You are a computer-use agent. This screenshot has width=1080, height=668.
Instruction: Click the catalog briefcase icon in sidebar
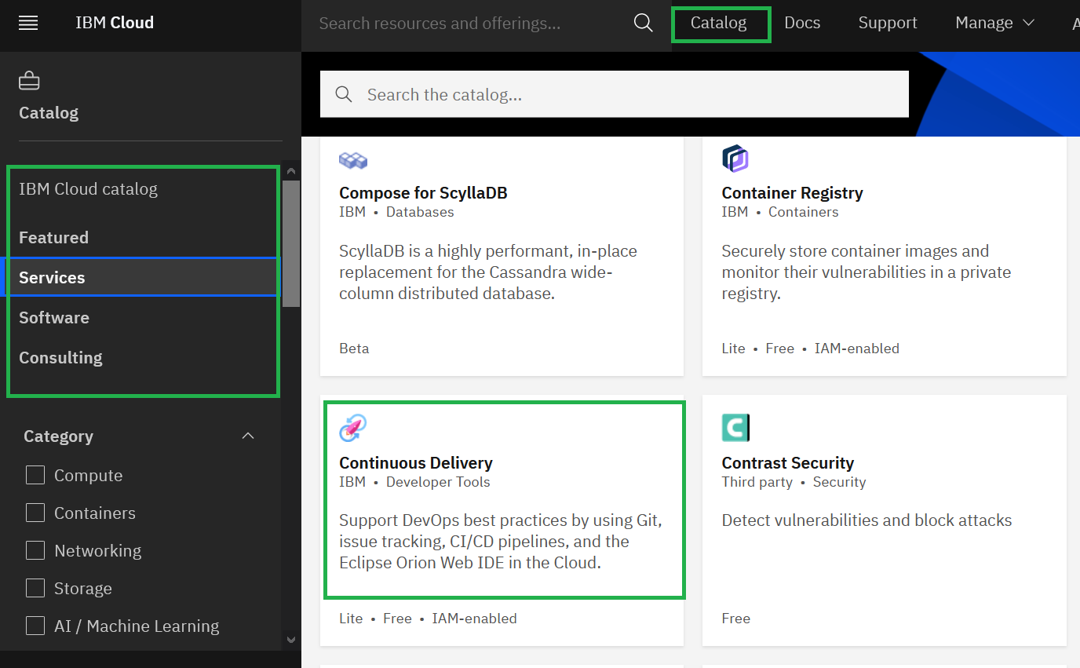29,80
